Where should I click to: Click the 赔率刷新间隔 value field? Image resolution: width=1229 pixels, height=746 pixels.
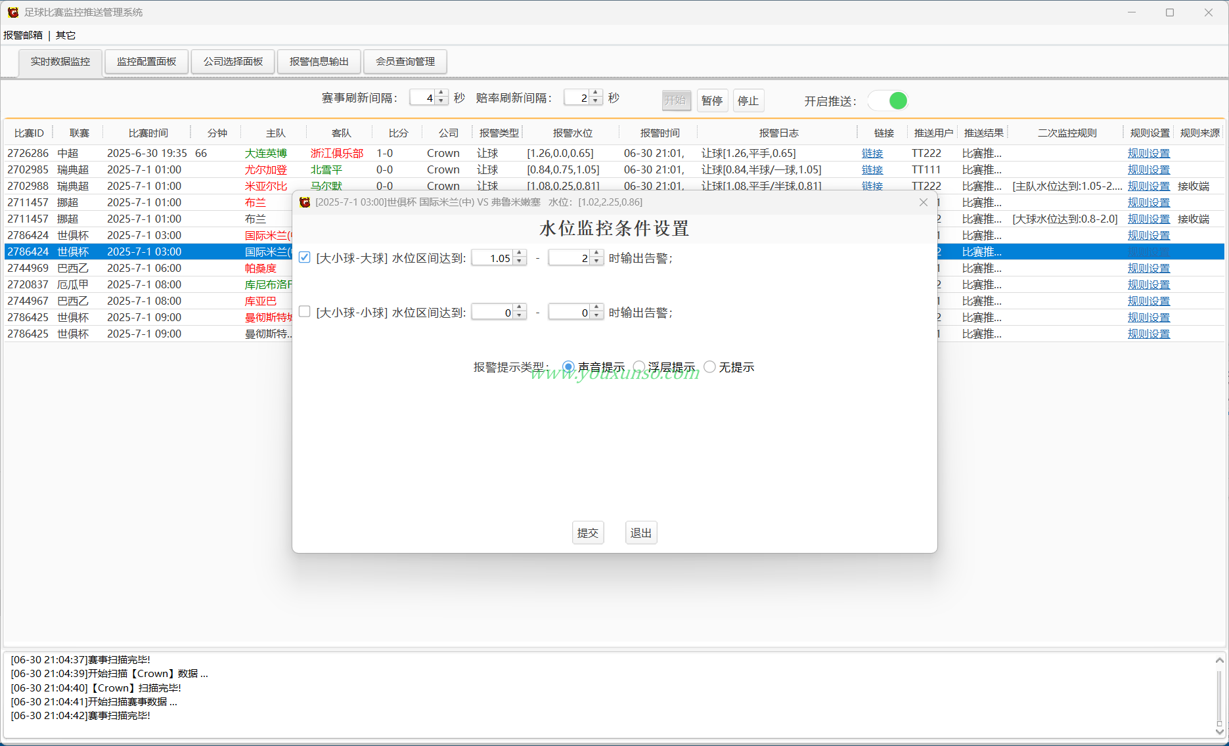(577, 98)
